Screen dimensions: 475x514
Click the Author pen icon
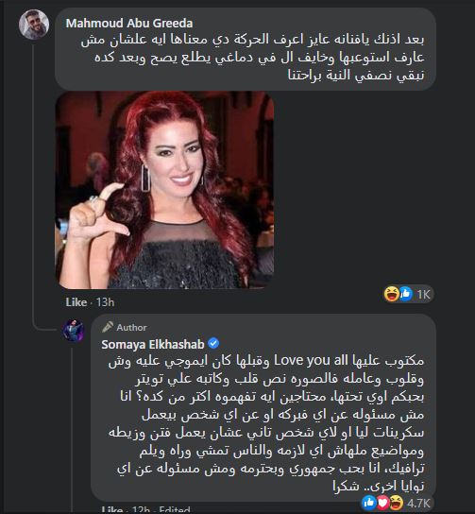click(108, 327)
